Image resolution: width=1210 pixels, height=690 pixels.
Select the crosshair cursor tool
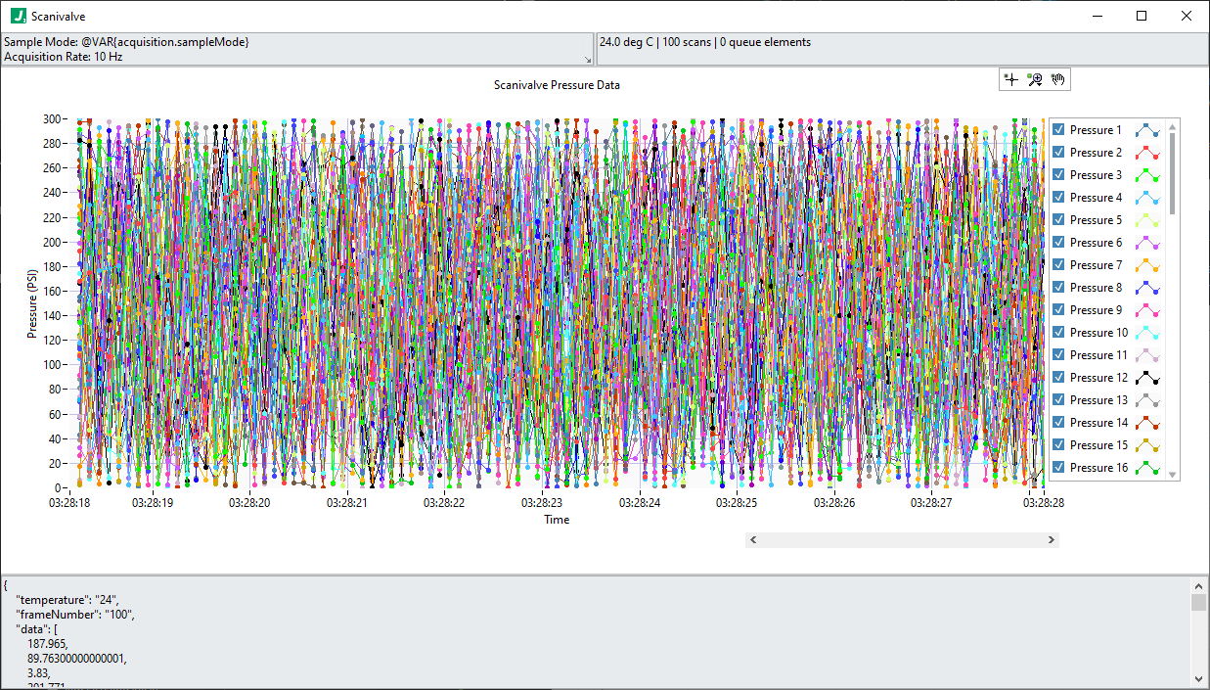click(1012, 80)
